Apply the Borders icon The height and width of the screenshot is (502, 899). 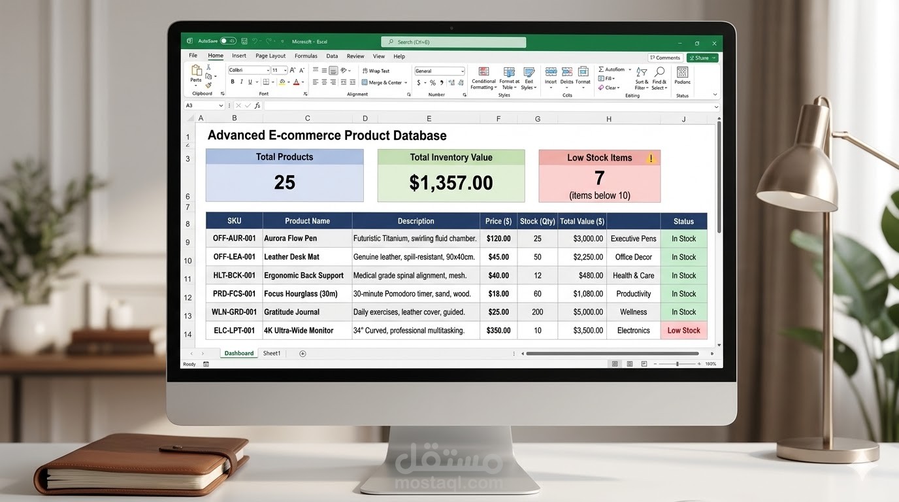coord(266,82)
